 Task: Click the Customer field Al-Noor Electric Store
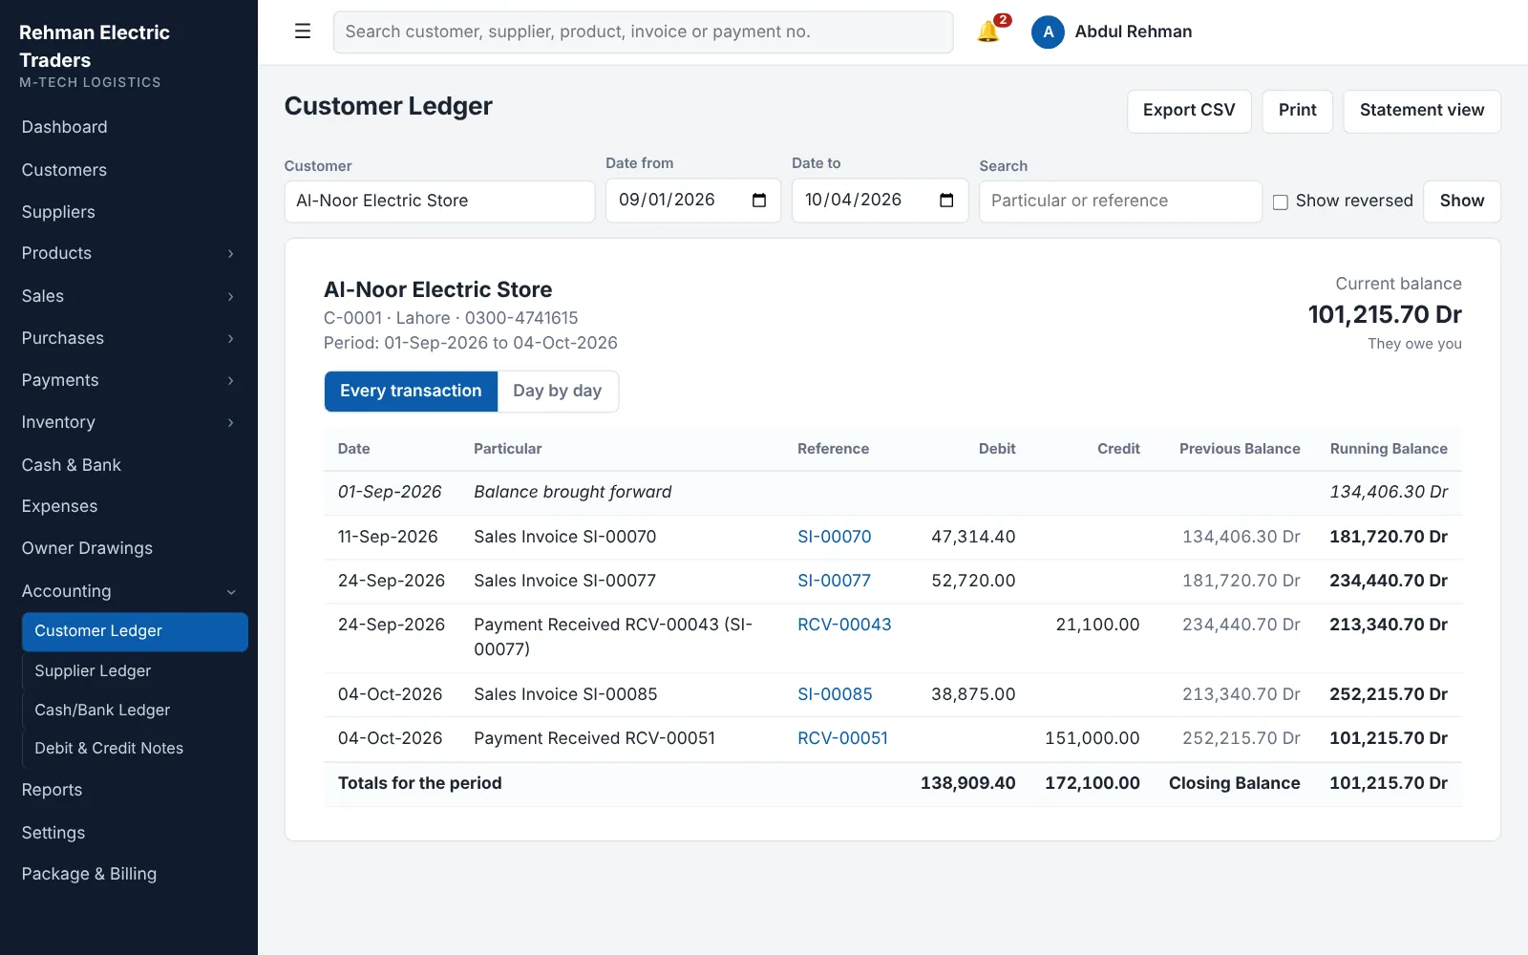[x=439, y=202]
